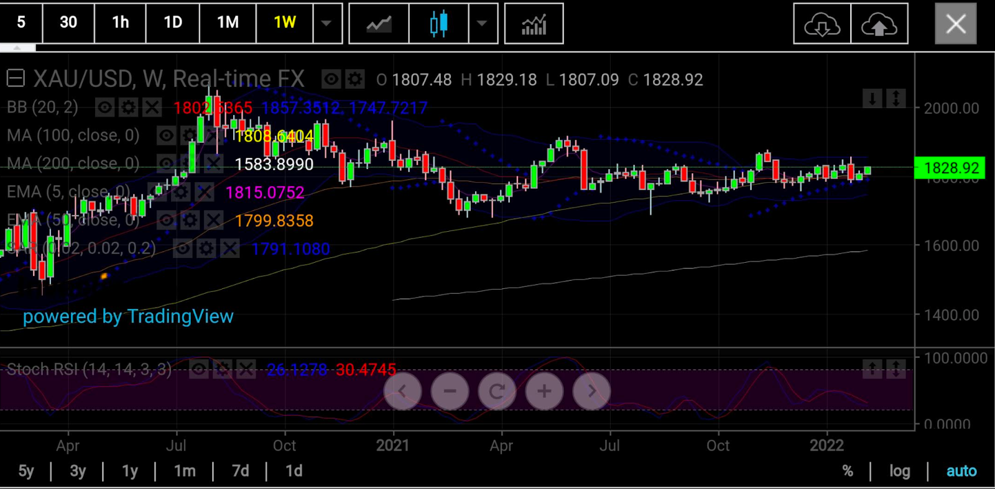995x489 pixels.
Task: Zoom out chart with minus button
Action: pyautogui.click(x=450, y=391)
